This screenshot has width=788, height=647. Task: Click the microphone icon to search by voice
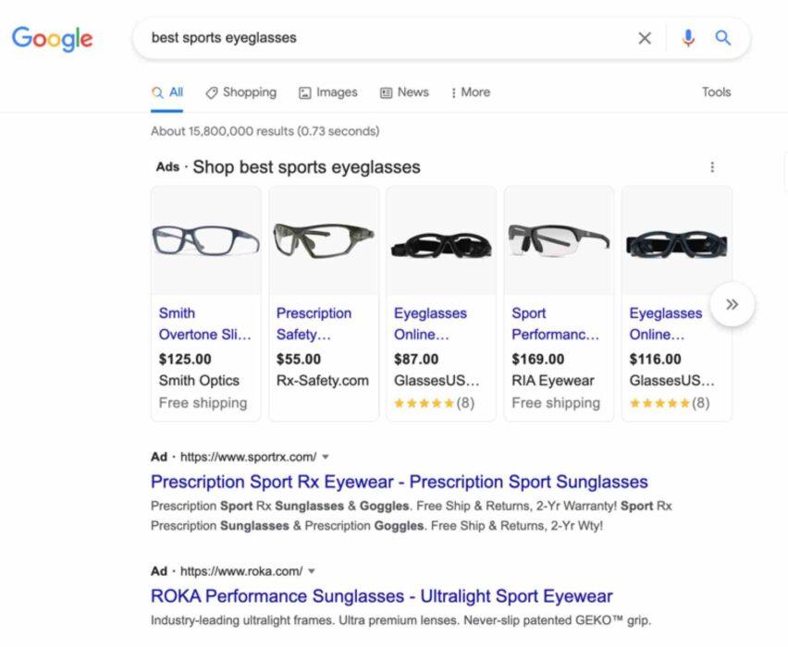[x=687, y=38]
